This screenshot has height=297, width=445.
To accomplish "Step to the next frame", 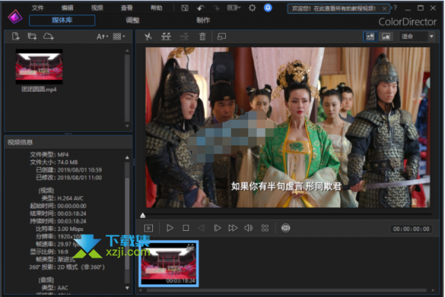I will (x=218, y=228).
